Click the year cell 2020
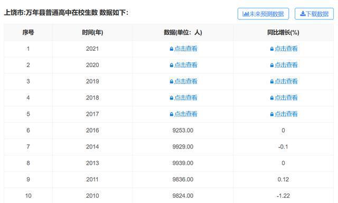Viewport: 338px width, 203px height. (x=92, y=65)
